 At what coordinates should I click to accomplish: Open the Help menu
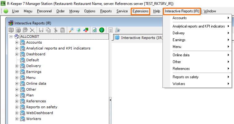[157, 11]
